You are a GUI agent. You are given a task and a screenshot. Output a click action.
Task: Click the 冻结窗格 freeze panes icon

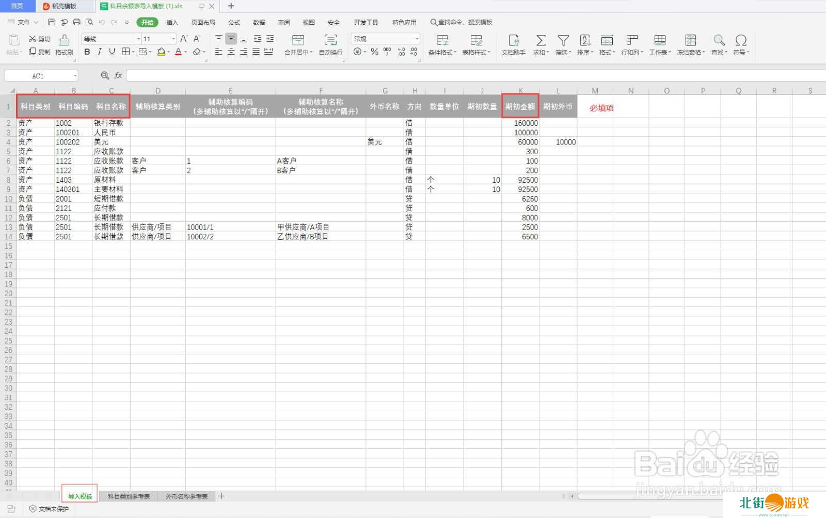pyautogui.click(x=690, y=41)
